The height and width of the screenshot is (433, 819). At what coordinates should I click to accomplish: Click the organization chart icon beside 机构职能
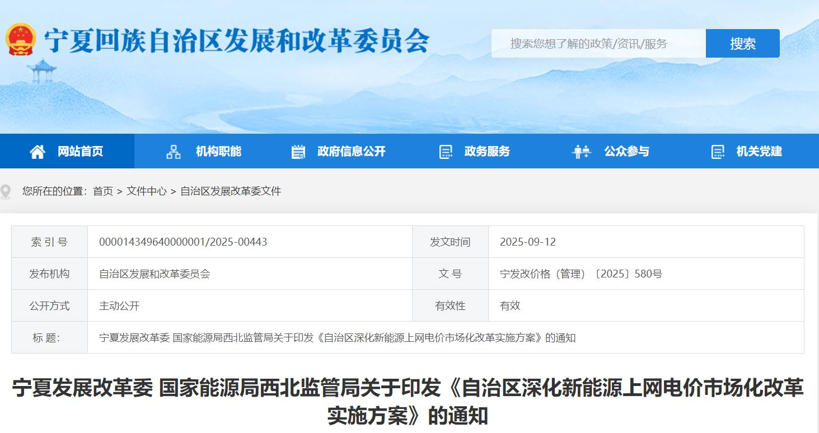pyautogui.click(x=174, y=152)
